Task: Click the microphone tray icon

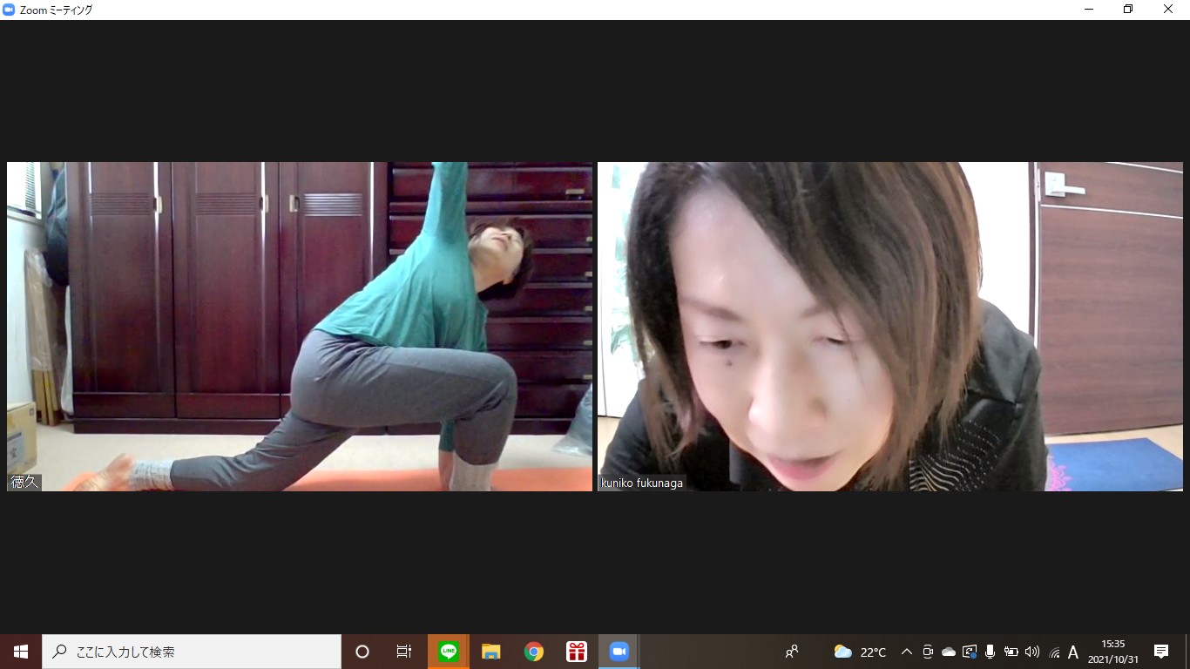Action: (991, 652)
